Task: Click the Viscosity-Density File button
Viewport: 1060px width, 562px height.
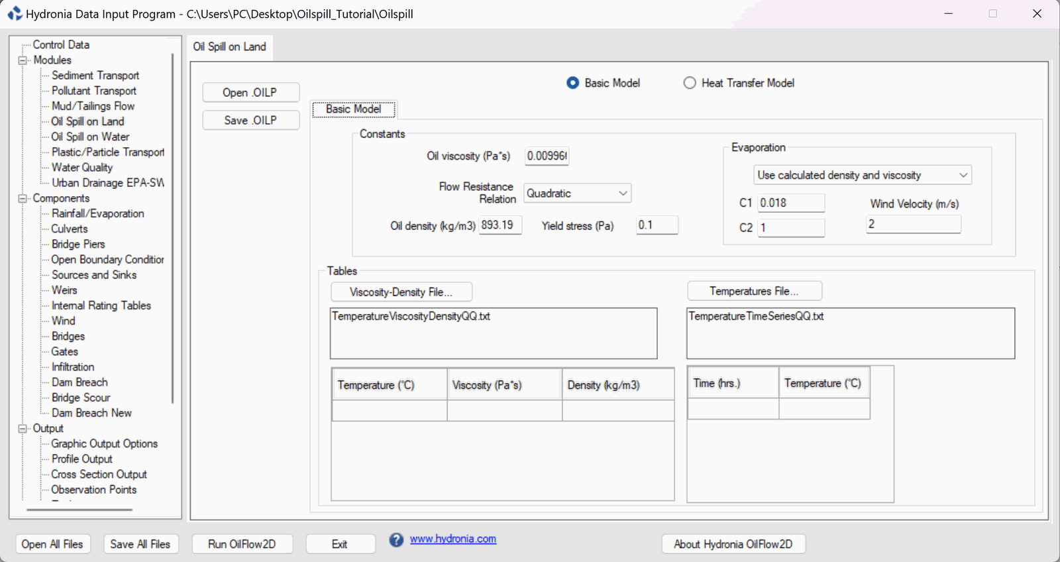Action: pos(401,292)
